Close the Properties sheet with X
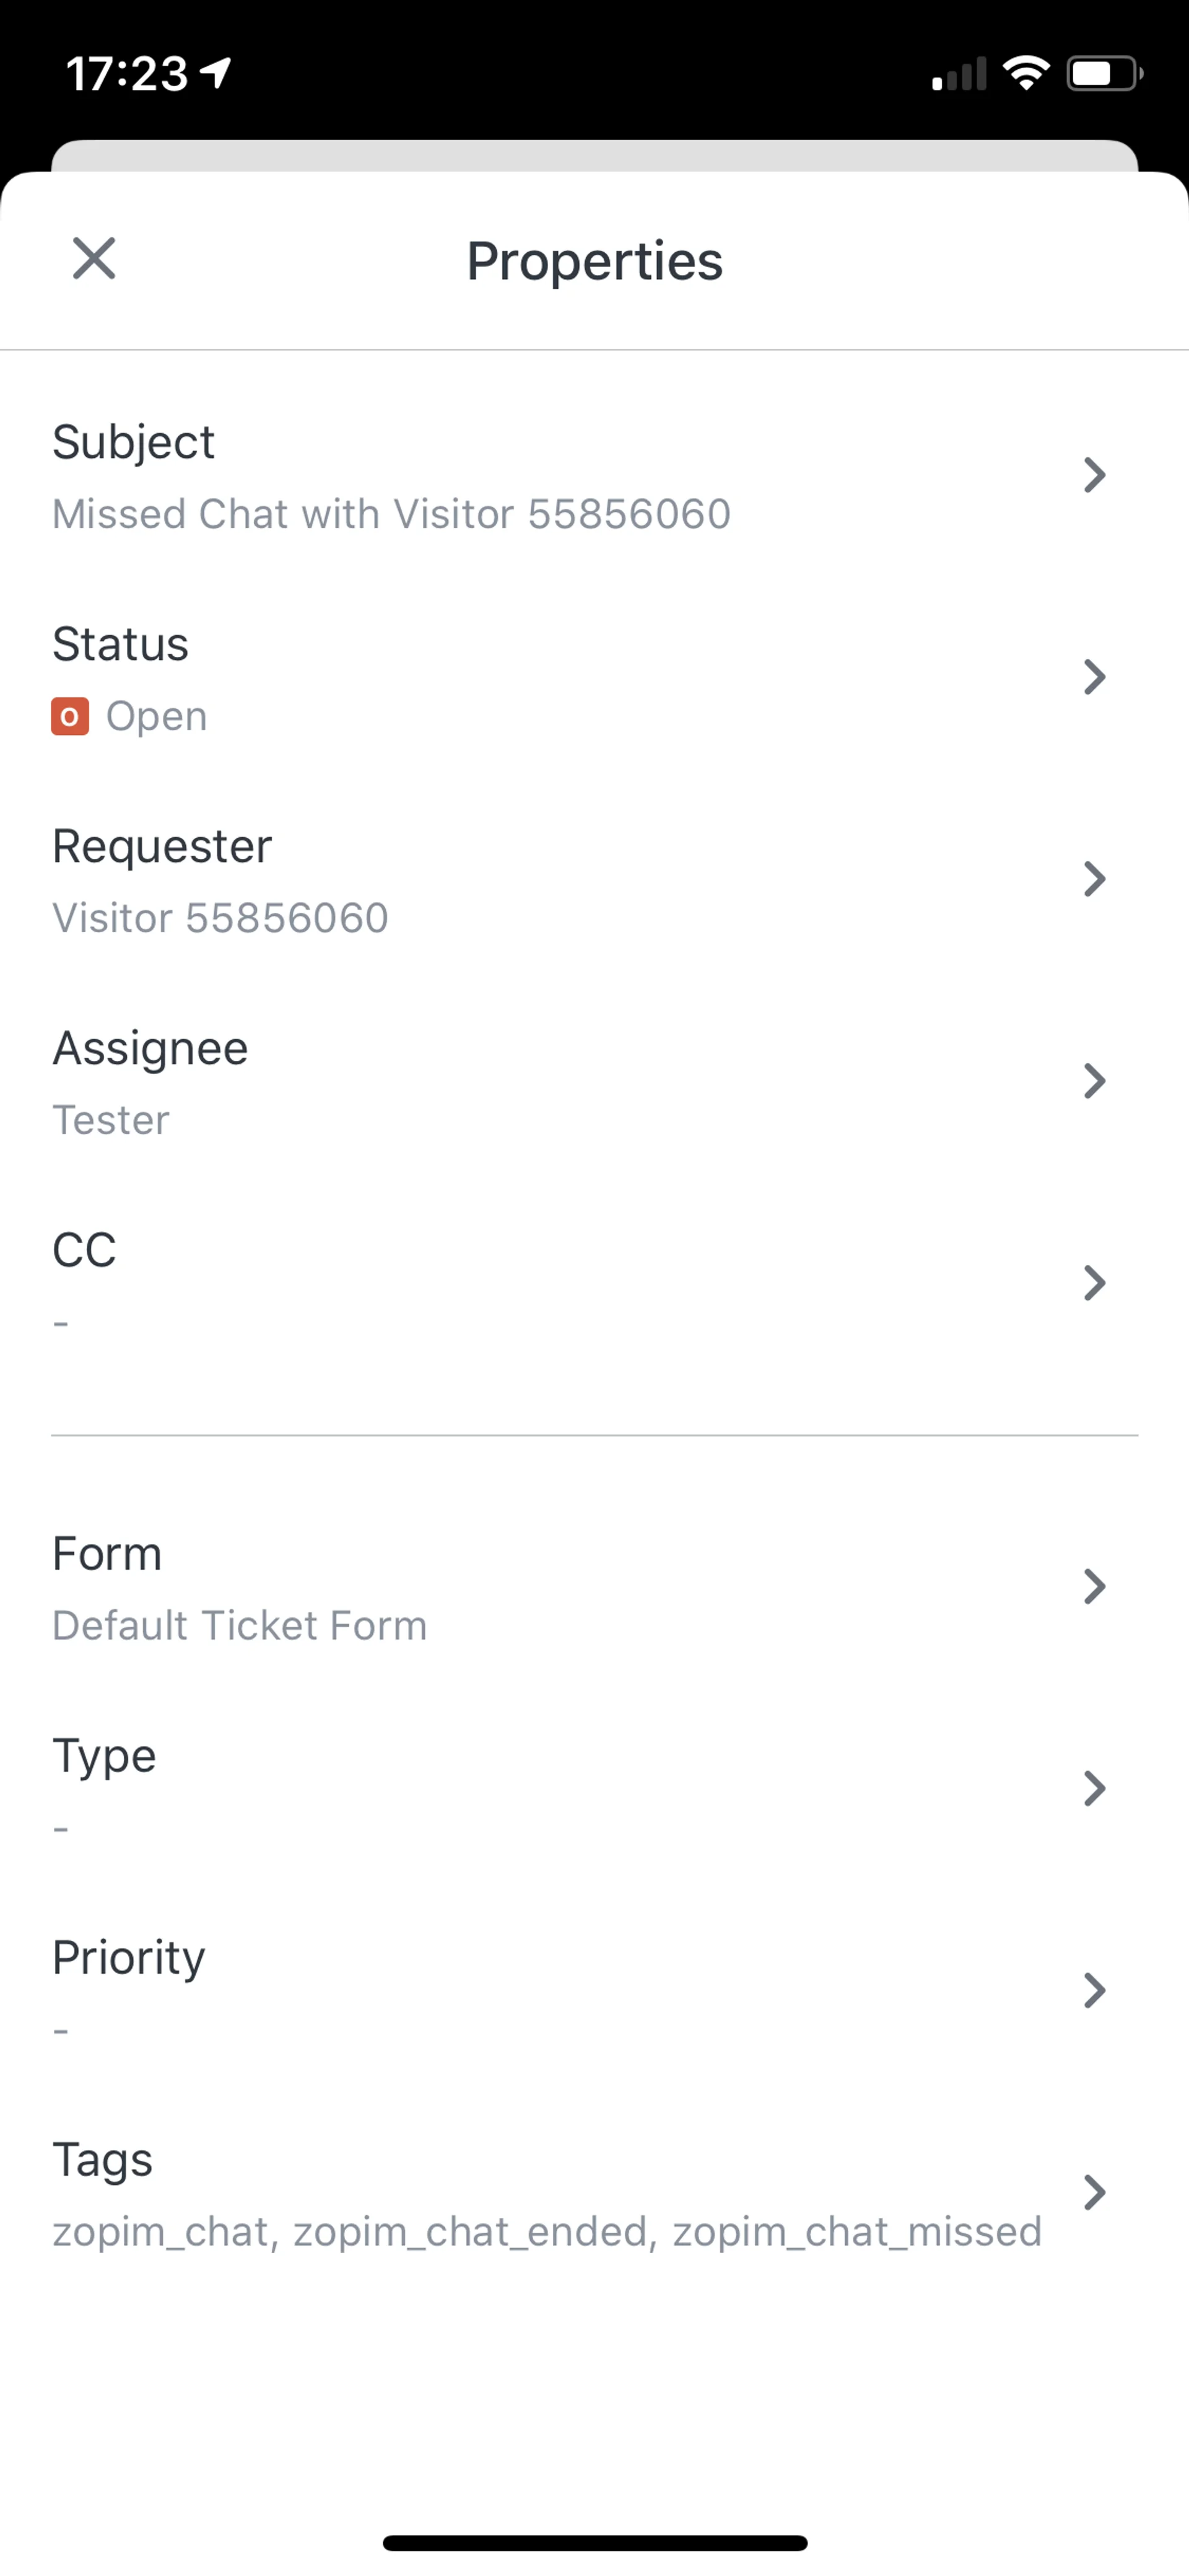The image size is (1189, 2576). (x=94, y=259)
